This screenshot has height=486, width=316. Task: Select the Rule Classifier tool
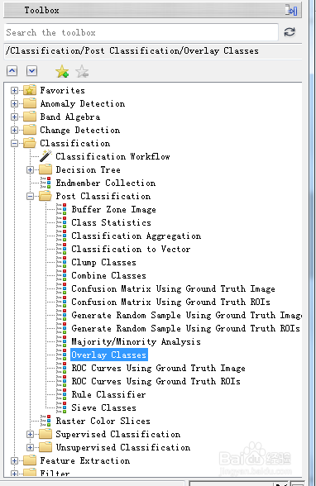pos(108,394)
